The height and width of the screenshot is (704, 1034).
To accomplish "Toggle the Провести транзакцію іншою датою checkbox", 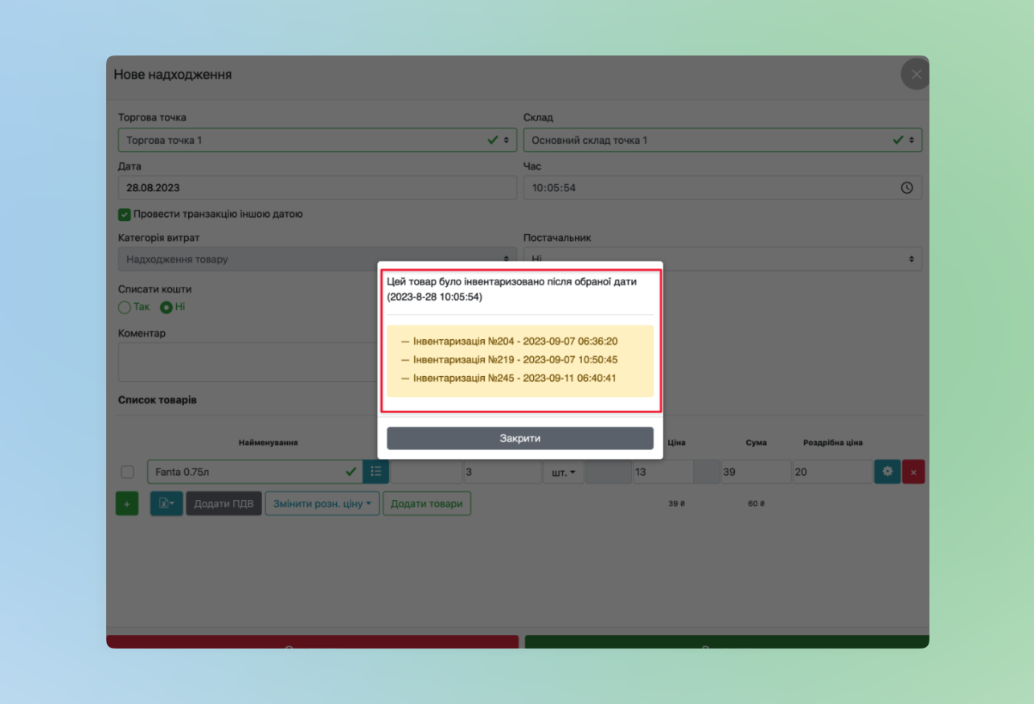I will click(x=125, y=215).
